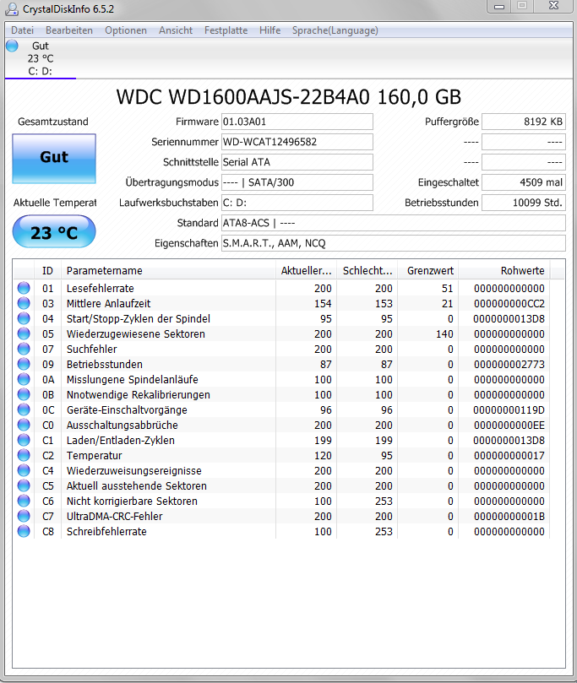The width and height of the screenshot is (577, 683).
Task: Select the Temperatur parameter name
Action: tap(94, 456)
